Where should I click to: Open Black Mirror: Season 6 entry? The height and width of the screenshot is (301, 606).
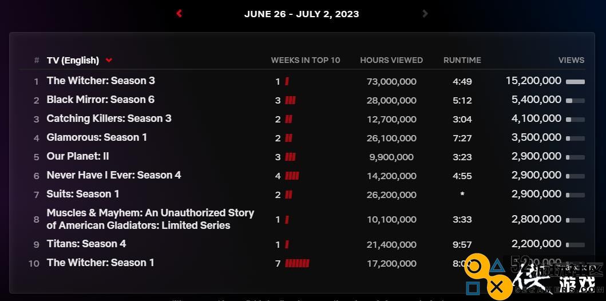point(101,100)
